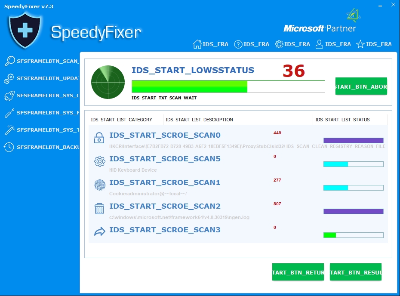Screen dimensions: 400x296
Task: Select SFSFRAMELBTN_BACKU sidebar item
Action: point(47,147)
